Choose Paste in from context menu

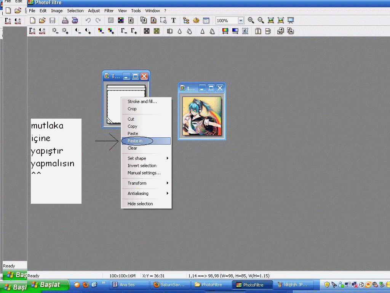(136, 141)
